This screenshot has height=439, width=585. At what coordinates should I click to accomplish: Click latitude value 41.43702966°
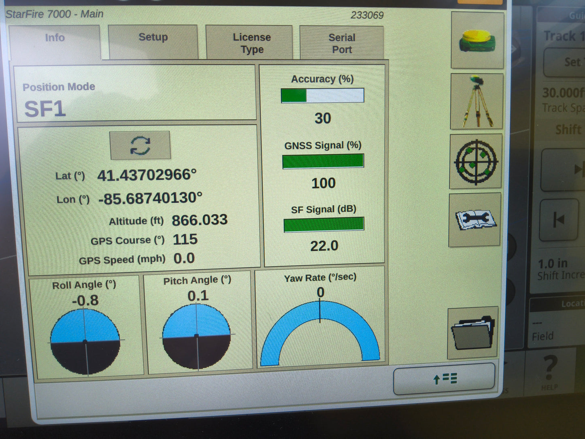pyautogui.click(x=147, y=175)
